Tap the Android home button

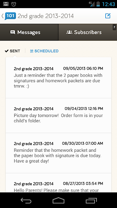58,200
